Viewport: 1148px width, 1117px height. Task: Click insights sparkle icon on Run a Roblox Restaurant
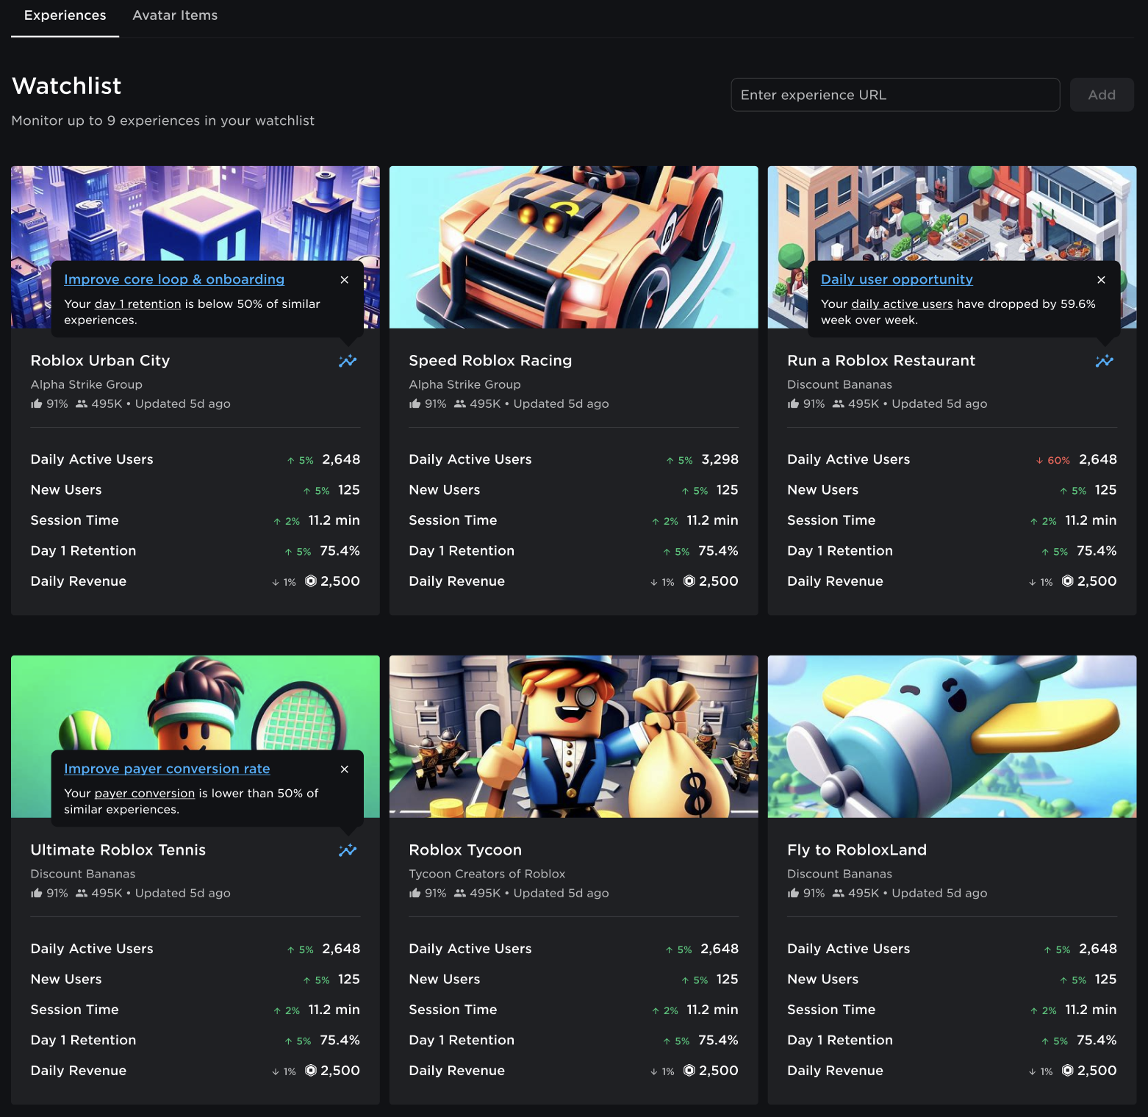click(x=1104, y=361)
